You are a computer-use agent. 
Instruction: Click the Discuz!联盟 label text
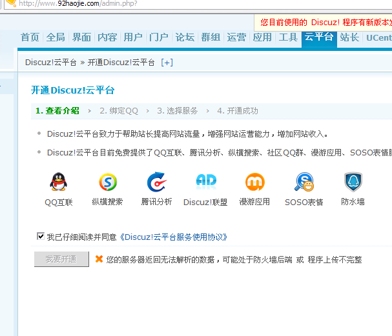pyautogui.click(x=205, y=203)
